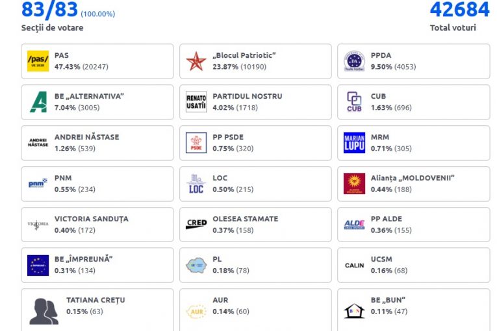Click the green Alternativa bloc logo
The width and height of the screenshot is (497, 331).
coord(38,102)
